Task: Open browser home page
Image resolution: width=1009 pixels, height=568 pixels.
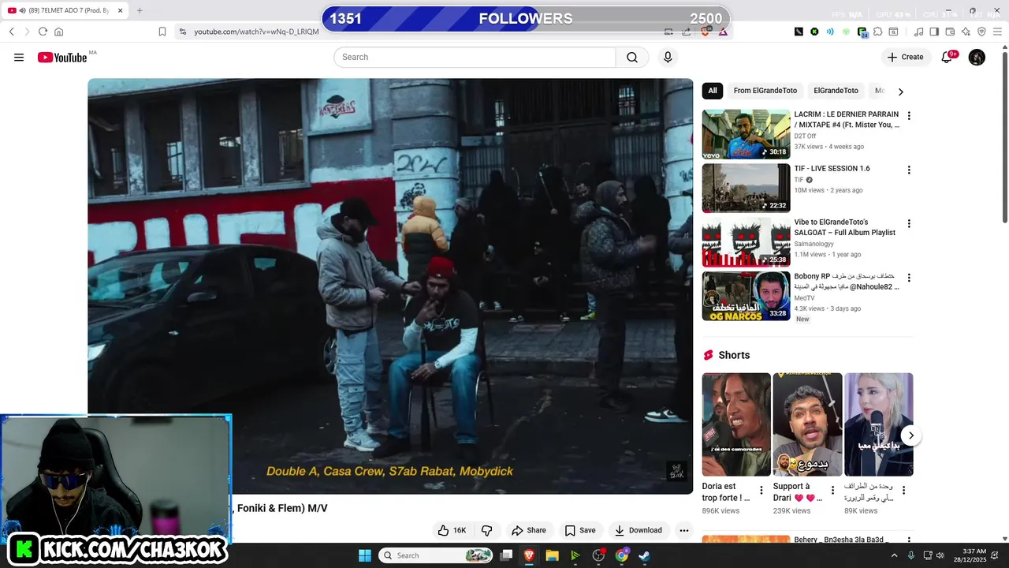Action: [58, 32]
